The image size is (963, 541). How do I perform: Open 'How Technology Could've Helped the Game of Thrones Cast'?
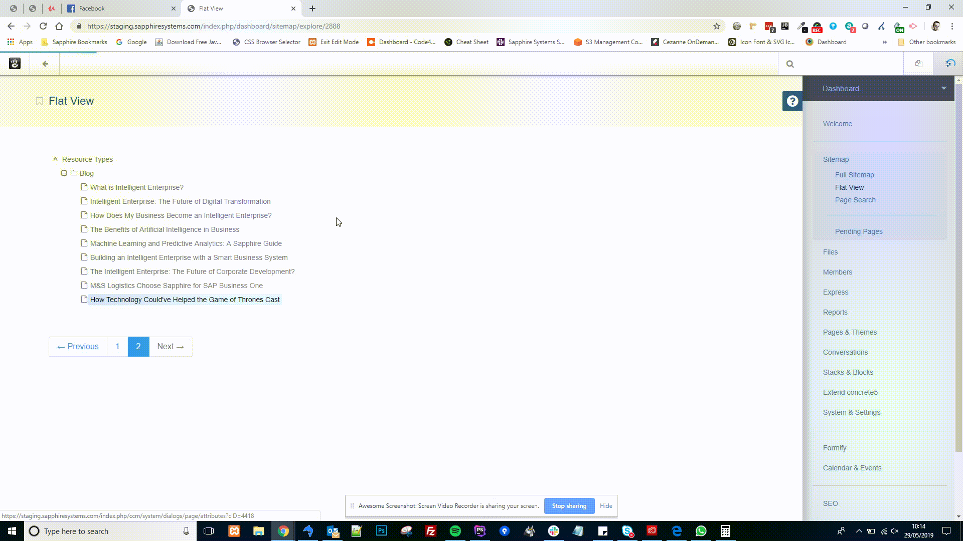click(185, 300)
